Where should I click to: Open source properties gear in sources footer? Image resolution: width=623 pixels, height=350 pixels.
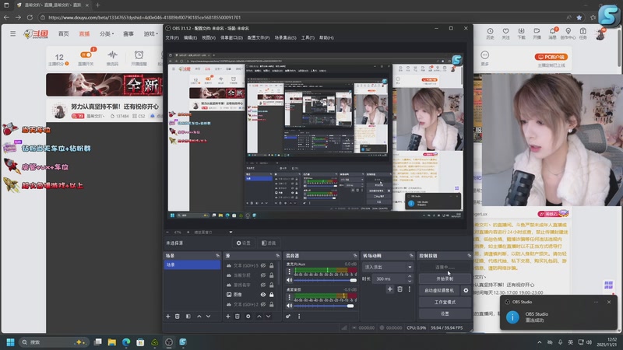click(x=248, y=317)
